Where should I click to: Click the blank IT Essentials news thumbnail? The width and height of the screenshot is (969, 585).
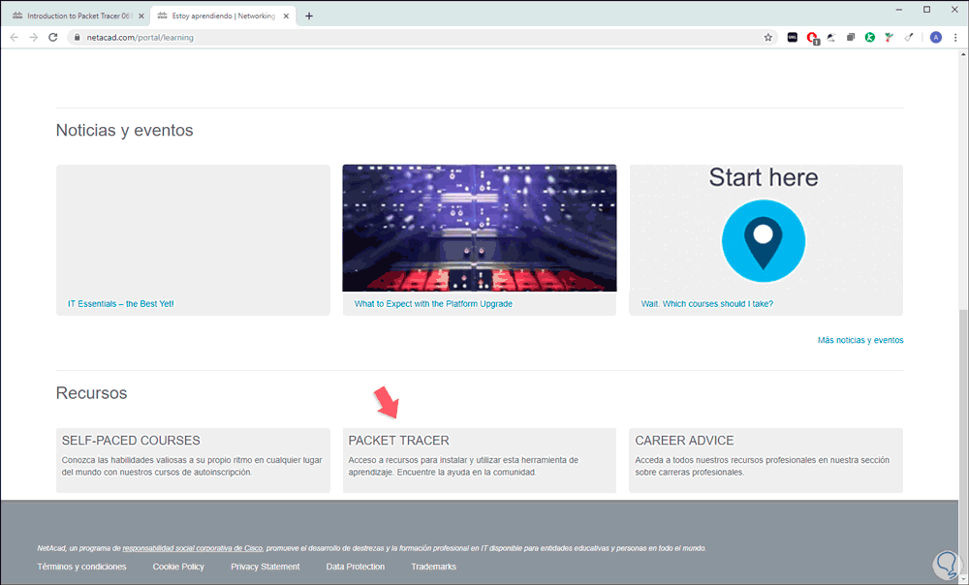pos(193,228)
